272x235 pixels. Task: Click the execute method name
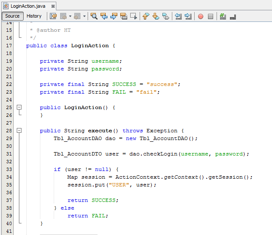point(100,131)
